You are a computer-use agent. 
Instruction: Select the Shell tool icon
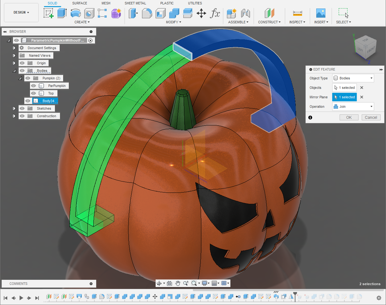pos(161,13)
